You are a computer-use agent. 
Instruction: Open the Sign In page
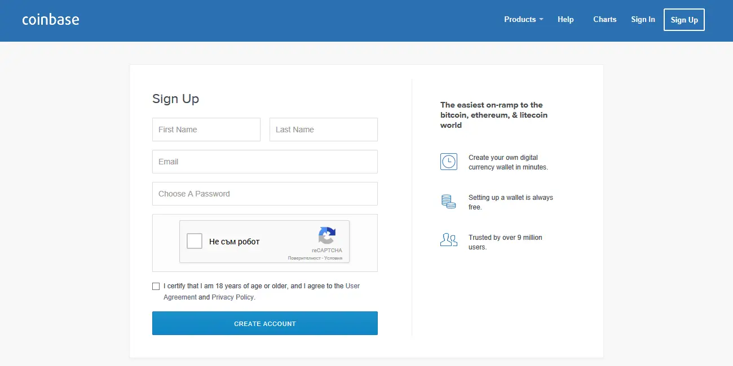coord(643,19)
